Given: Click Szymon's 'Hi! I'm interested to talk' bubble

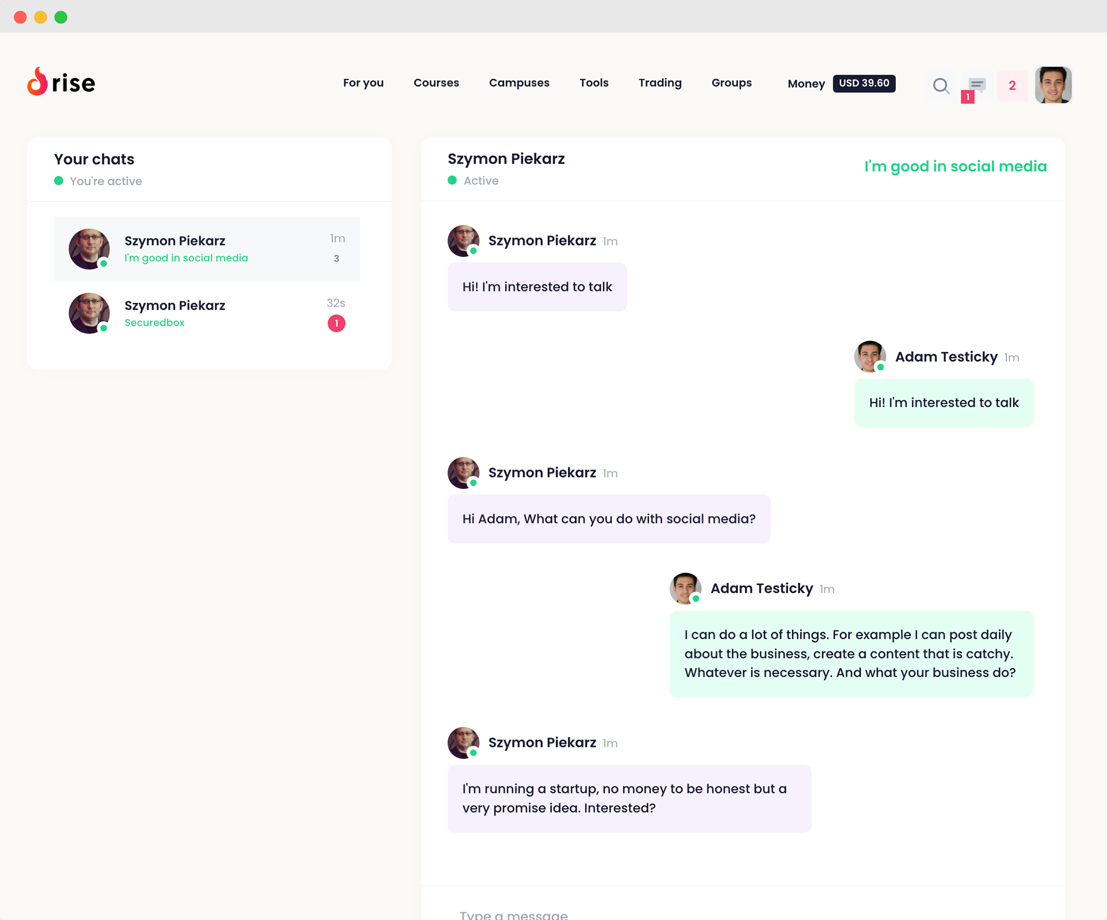Looking at the screenshot, I should coord(537,287).
